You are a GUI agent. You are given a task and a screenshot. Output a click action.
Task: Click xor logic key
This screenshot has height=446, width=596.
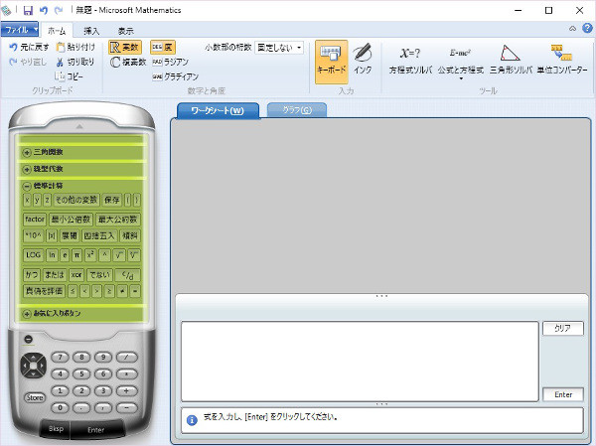(x=76, y=275)
